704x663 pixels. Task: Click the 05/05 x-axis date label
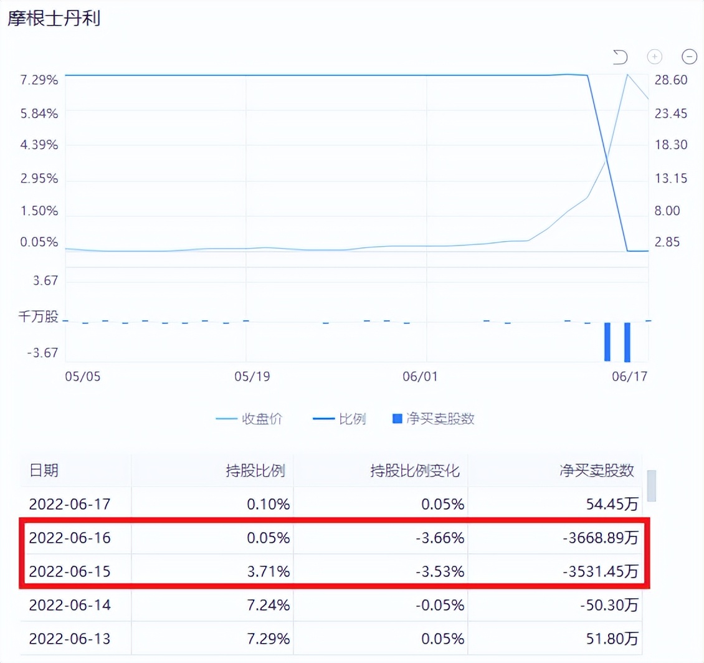(83, 376)
